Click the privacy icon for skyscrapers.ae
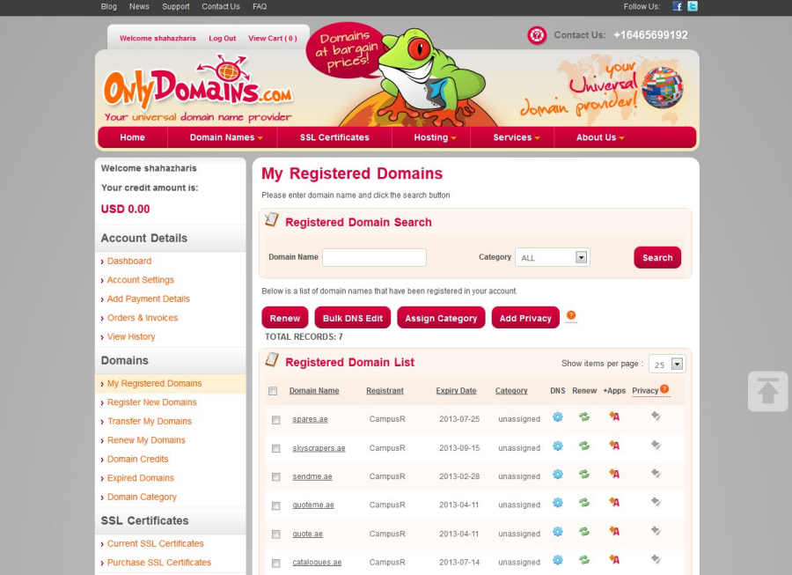 pyautogui.click(x=656, y=445)
